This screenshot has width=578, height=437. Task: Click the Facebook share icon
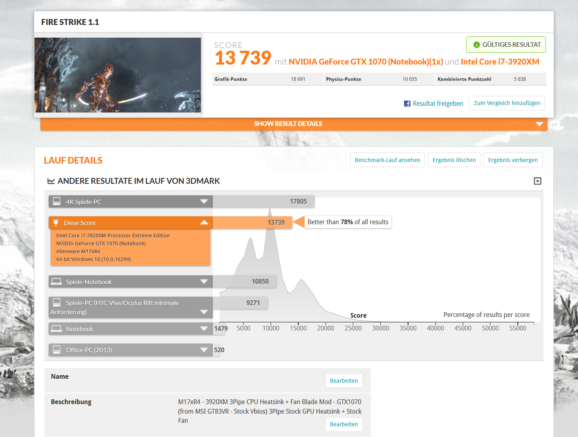point(407,103)
